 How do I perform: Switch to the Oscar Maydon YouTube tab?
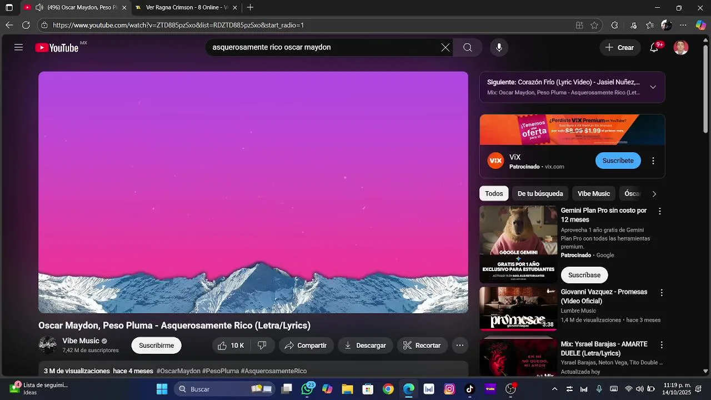(x=75, y=7)
